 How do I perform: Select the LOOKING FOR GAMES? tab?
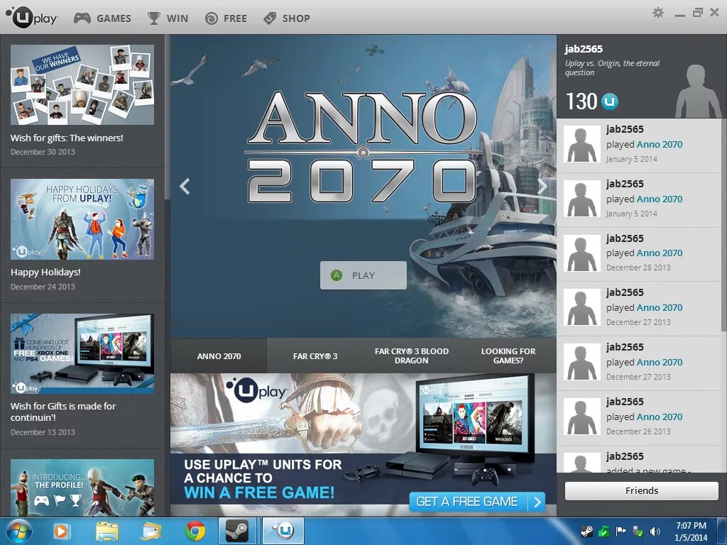coord(508,356)
